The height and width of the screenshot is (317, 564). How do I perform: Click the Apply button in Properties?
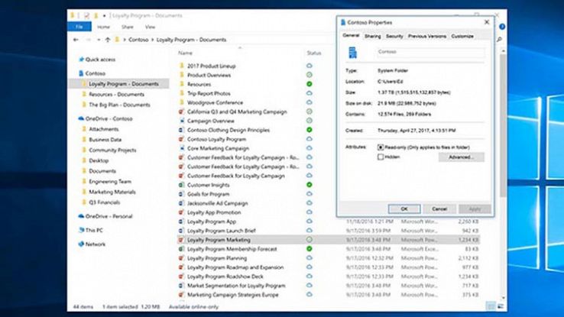click(x=475, y=209)
